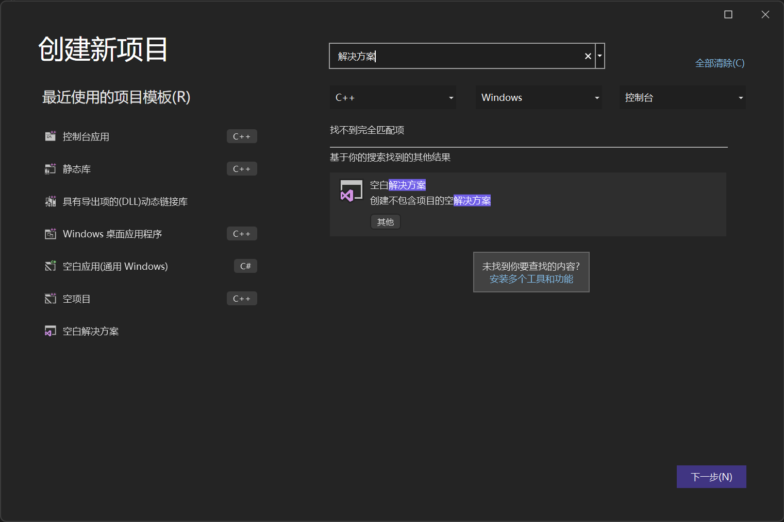784x522 pixels.
Task: Click the C++ tag beside 静态库
Action: pos(242,169)
